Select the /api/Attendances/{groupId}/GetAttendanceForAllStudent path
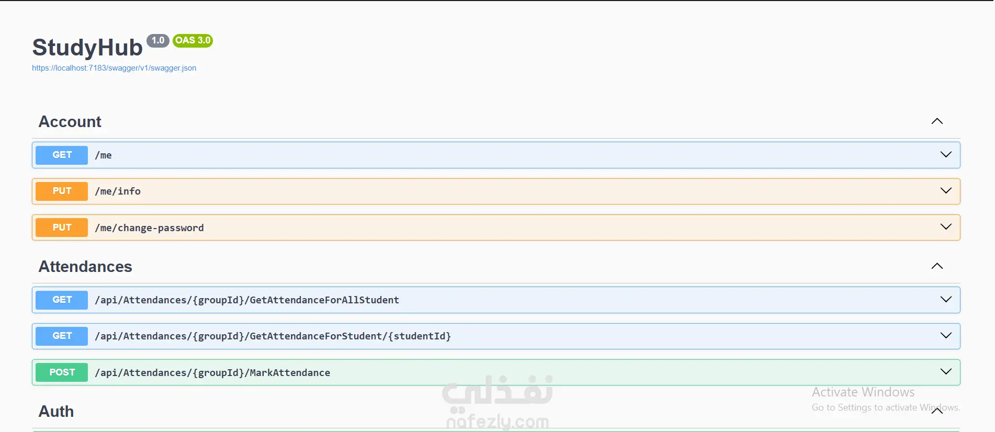This screenshot has width=995, height=432. [247, 300]
